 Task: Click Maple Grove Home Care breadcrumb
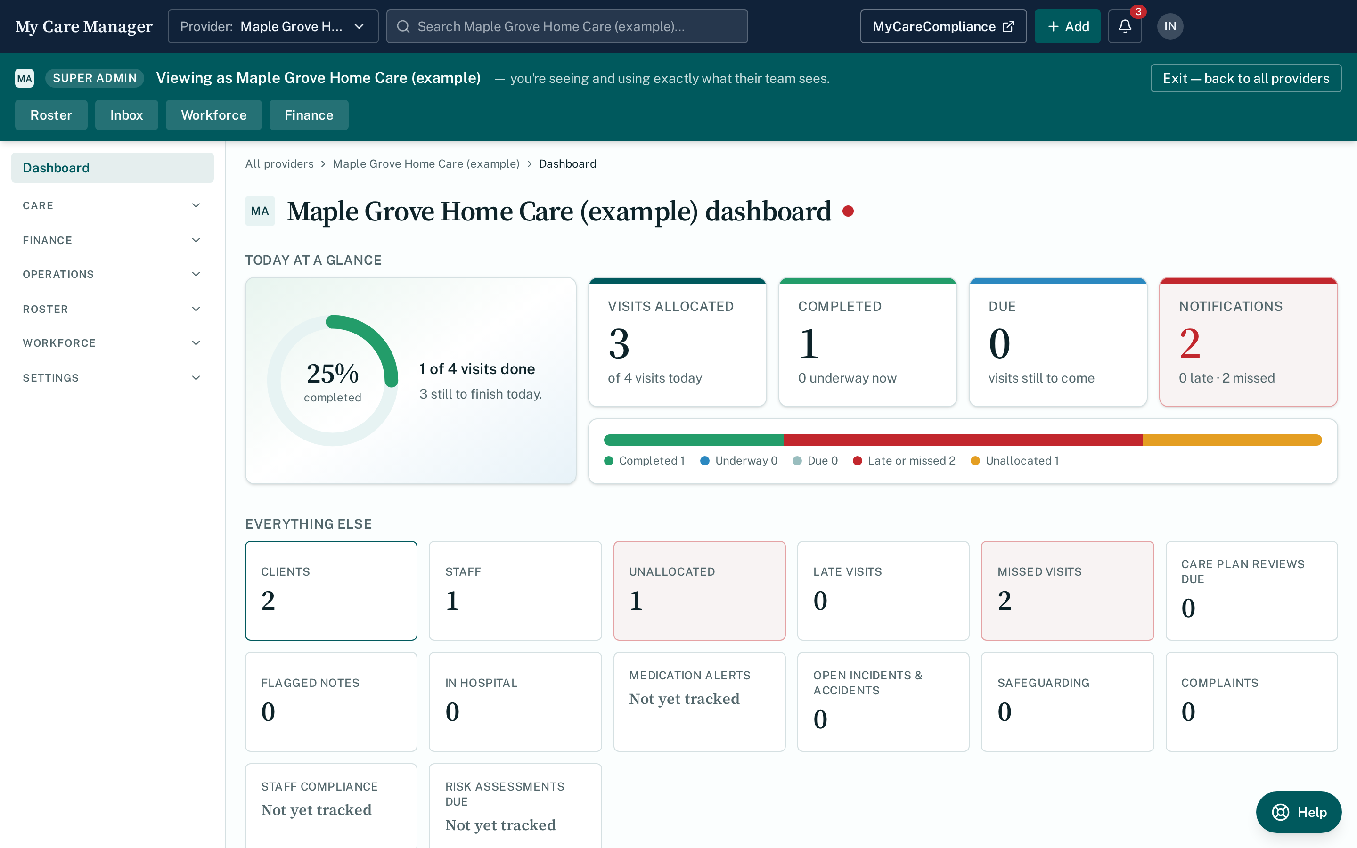click(x=426, y=164)
